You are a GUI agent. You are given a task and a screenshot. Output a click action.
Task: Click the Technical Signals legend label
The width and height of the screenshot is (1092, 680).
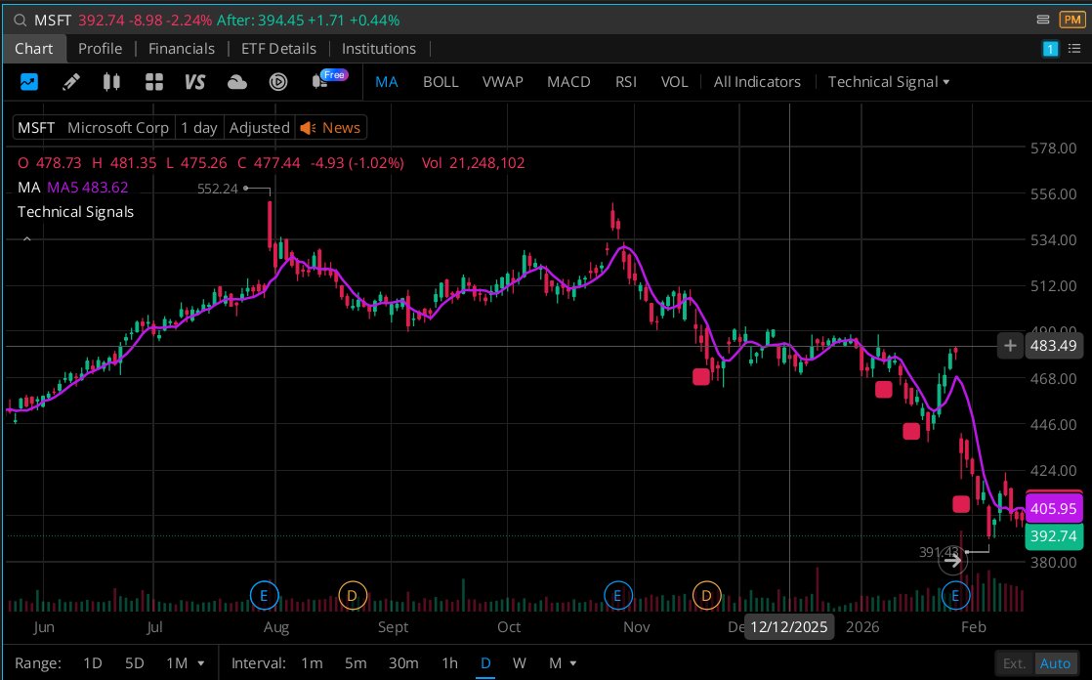[75, 212]
